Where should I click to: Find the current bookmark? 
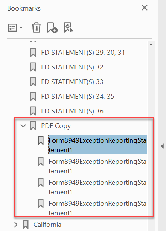(x=69, y=27)
